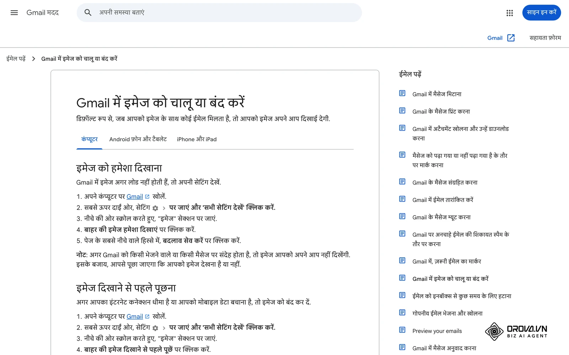Screen dimensions: 569x355
Task: Click article icon beside 'Gmail में मैसेज अनुवाद करना'
Action: coord(402,348)
